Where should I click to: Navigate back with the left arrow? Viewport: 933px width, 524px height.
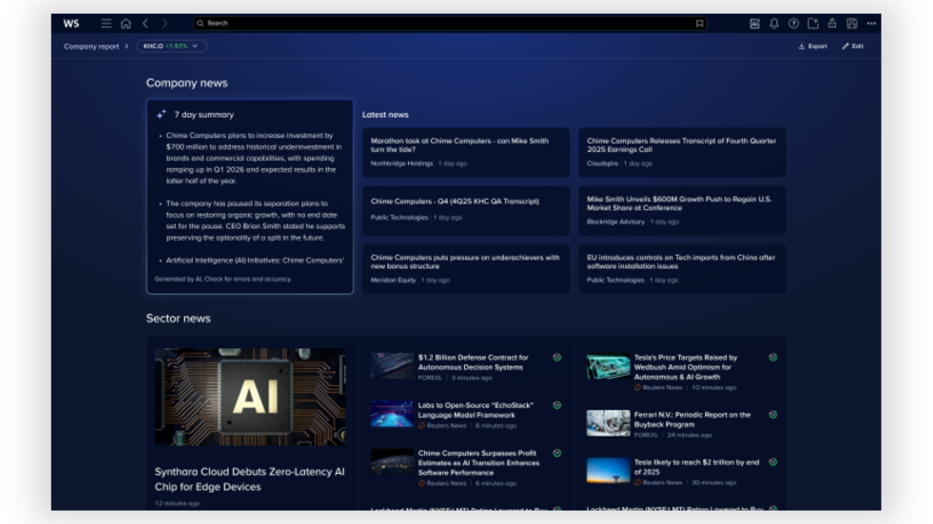(146, 23)
